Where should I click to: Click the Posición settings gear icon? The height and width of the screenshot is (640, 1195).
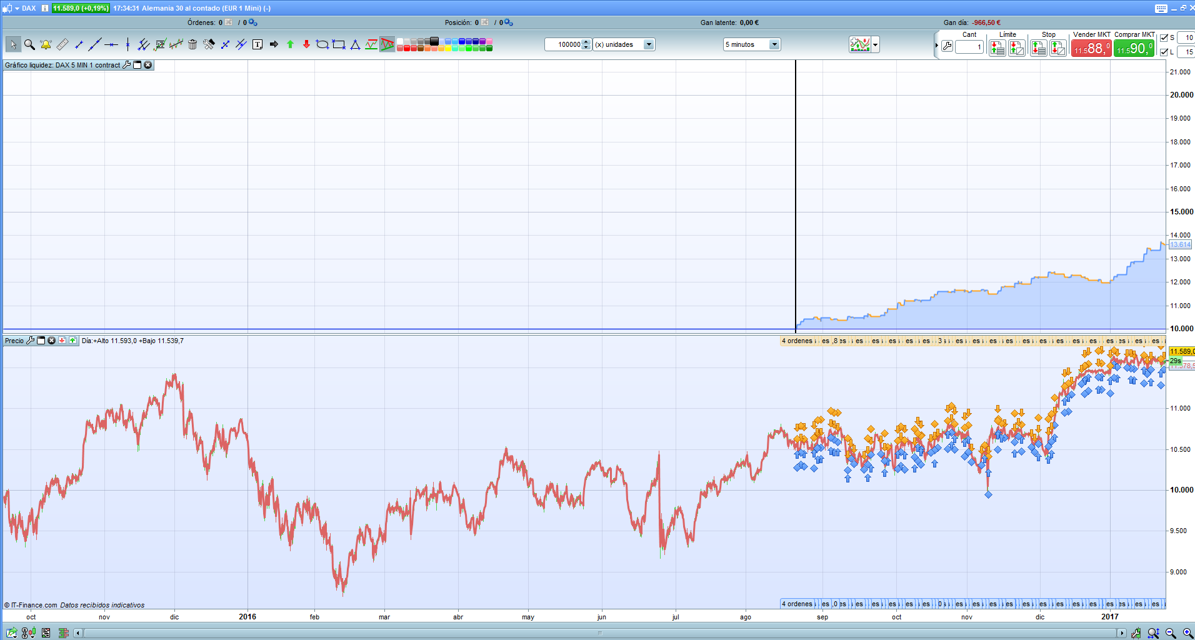pos(508,22)
